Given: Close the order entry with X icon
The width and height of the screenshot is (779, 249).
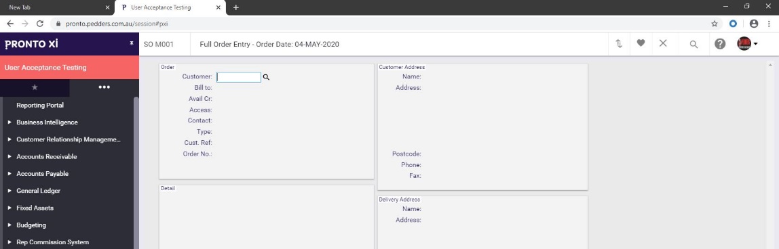Looking at the screenshot, I should click(663, 43).
